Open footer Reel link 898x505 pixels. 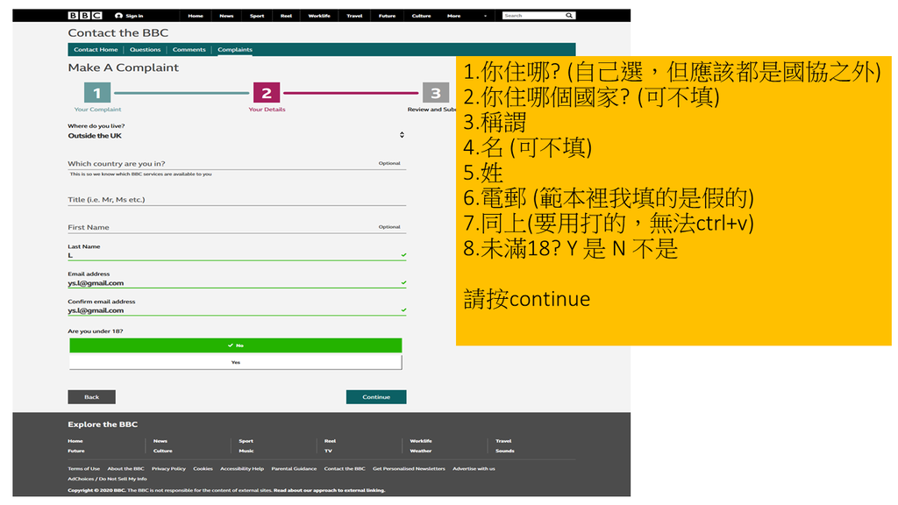coord(330,441)
